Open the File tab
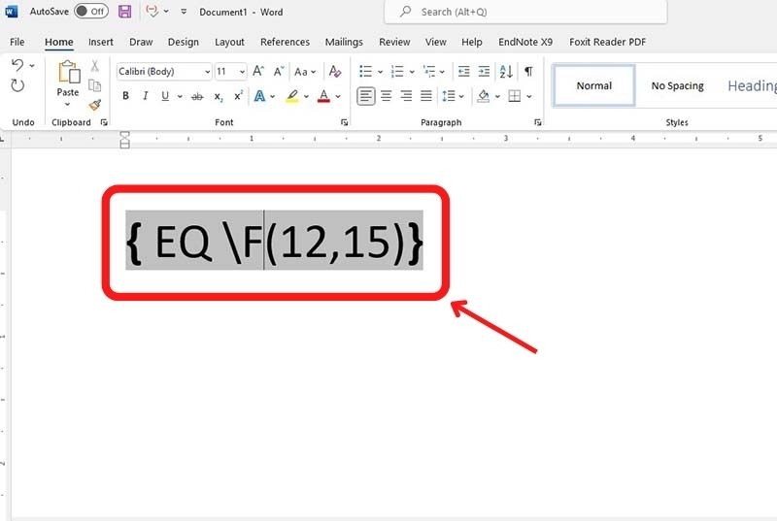The width and height of the screenshot is (777, 521). point(17,42)
